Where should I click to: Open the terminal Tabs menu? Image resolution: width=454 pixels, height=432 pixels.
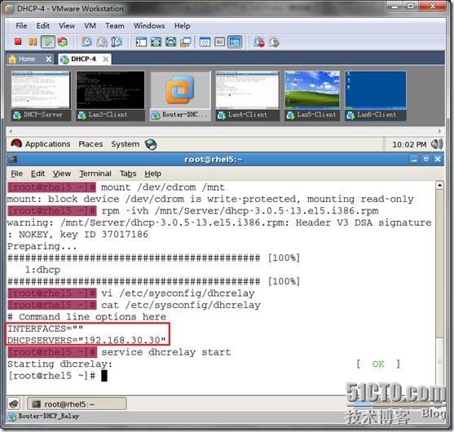click(x=128, y=174)
